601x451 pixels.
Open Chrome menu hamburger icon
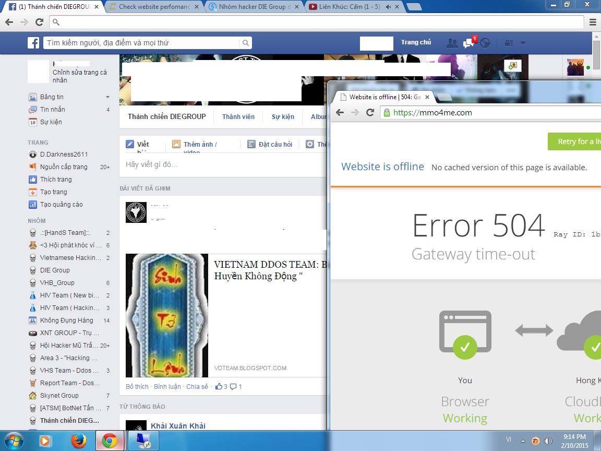(593, 22)
